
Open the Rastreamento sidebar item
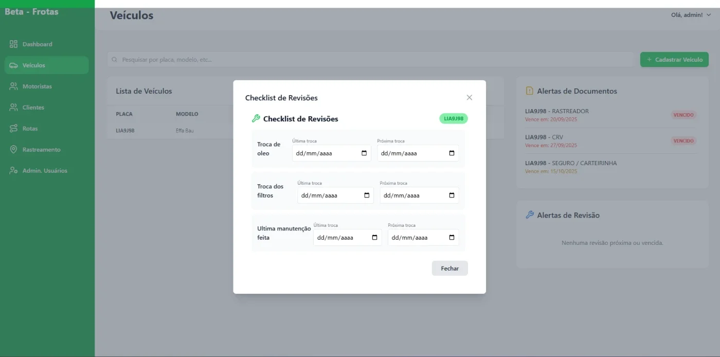point(46,150)
